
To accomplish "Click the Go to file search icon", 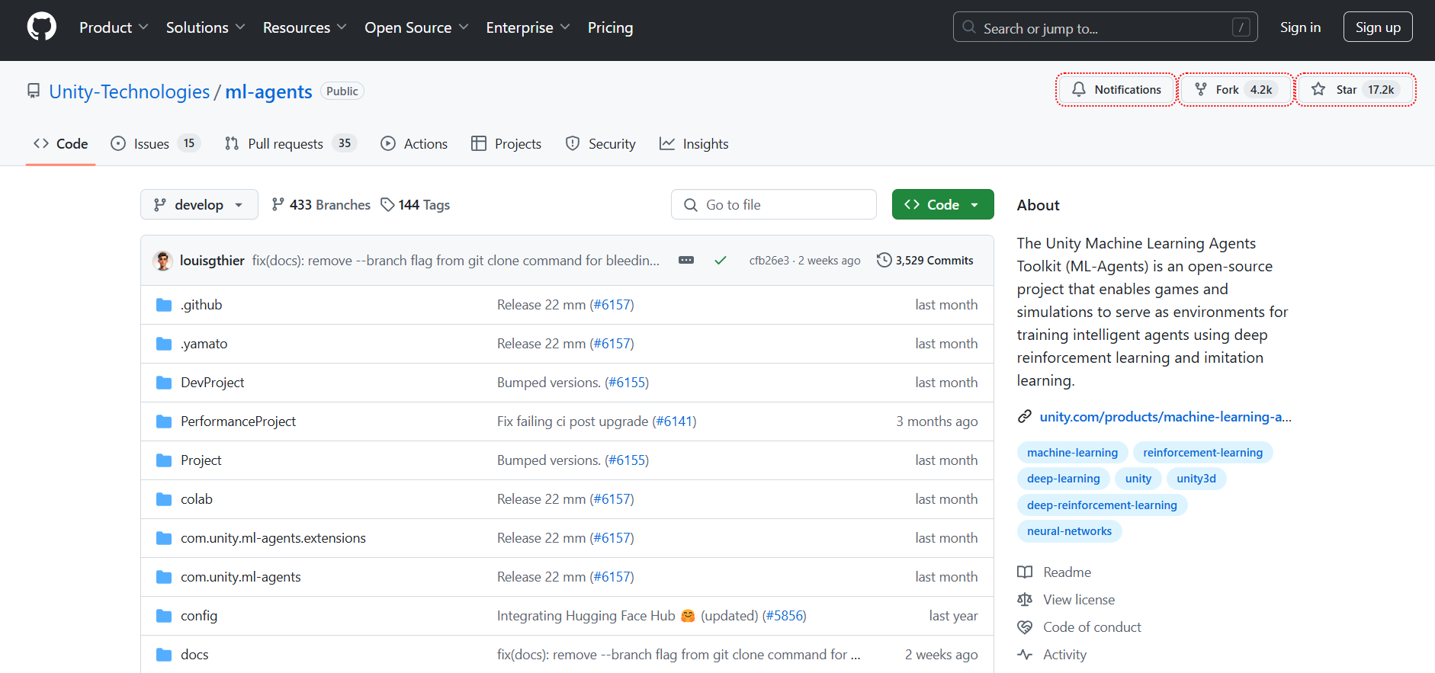I will pyautogui.click(x=691, y=205).
